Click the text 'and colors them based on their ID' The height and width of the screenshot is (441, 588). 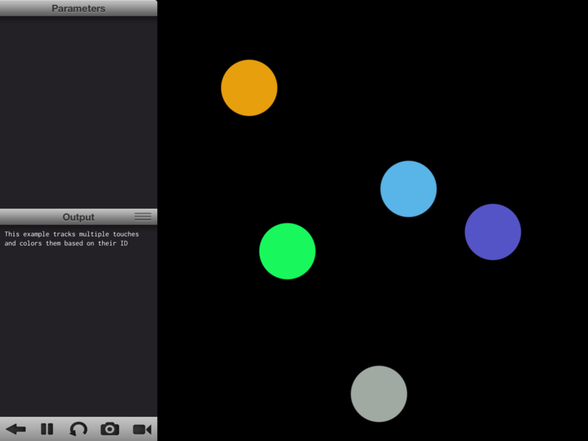pyautogui.click(x=66, y=243)
